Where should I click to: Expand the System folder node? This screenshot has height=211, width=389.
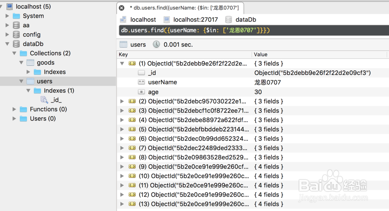pyautogui.click(x=7, y=16)
